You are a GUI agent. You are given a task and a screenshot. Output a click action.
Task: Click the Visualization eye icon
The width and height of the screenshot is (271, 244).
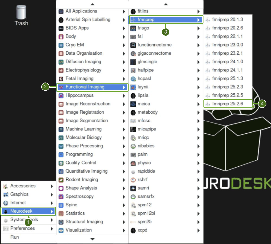click(61, 230)
